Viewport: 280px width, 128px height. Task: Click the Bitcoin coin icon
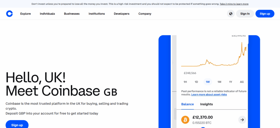point(185,120)
